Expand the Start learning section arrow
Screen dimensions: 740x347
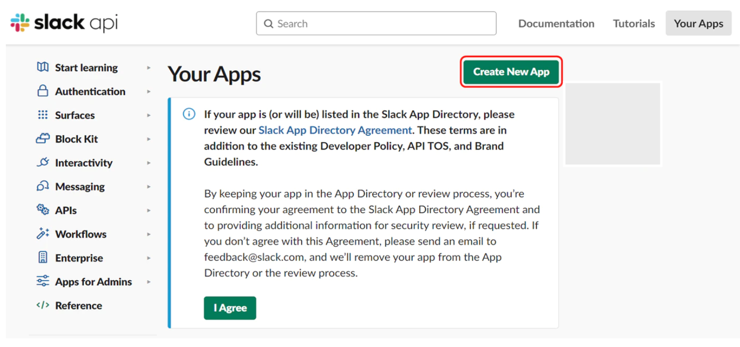149,68
